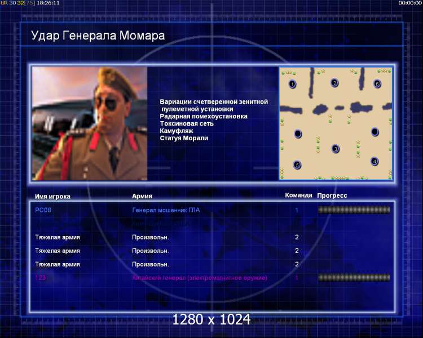Click the "Армия" column header

[142, 196]
